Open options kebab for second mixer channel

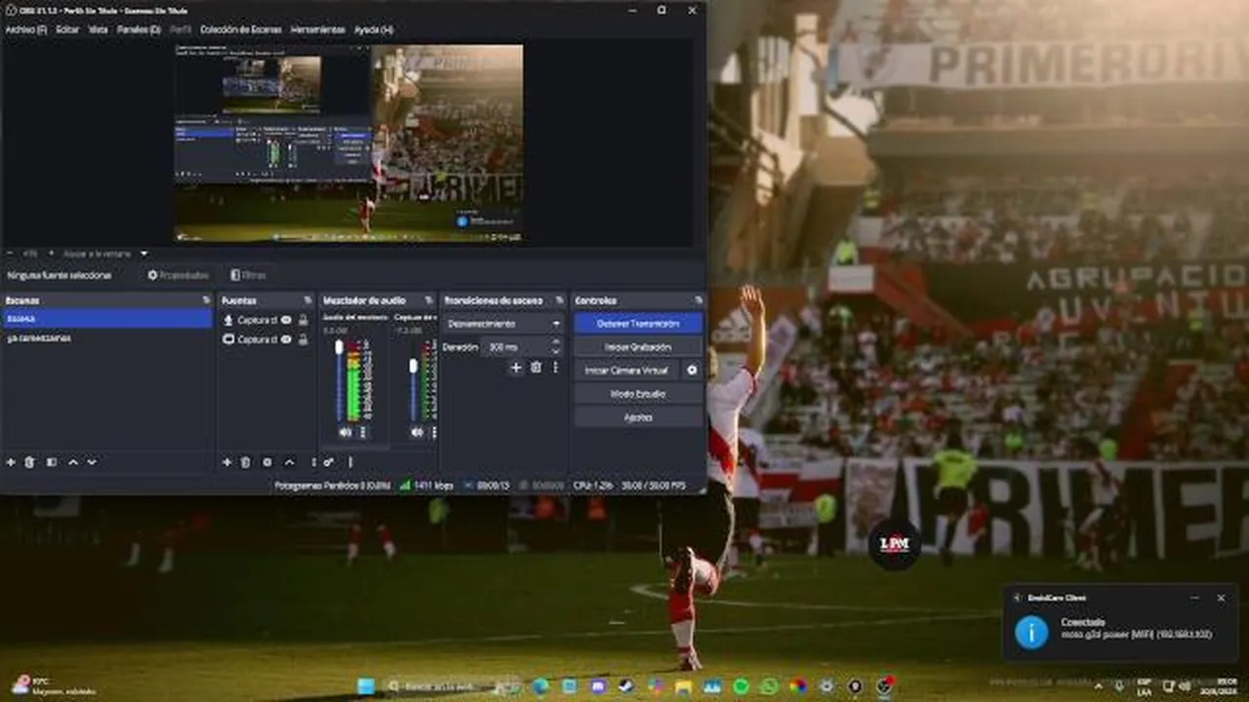[x=433, y=432]
